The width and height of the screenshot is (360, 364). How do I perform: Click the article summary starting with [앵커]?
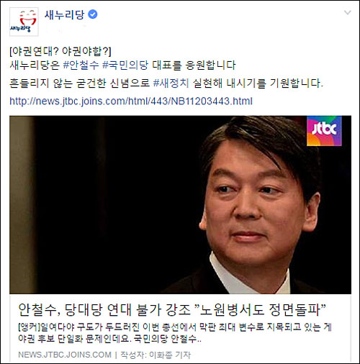[175, 332]
